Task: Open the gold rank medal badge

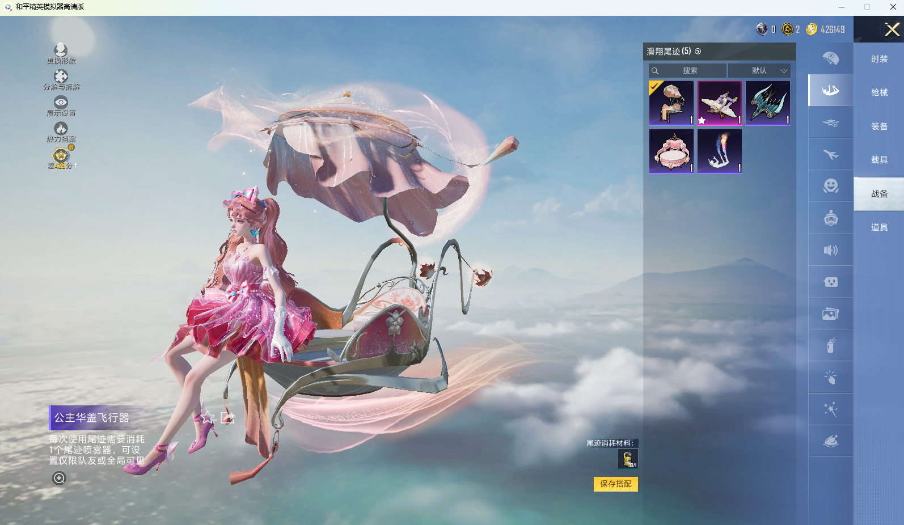Action: (61, 155)
